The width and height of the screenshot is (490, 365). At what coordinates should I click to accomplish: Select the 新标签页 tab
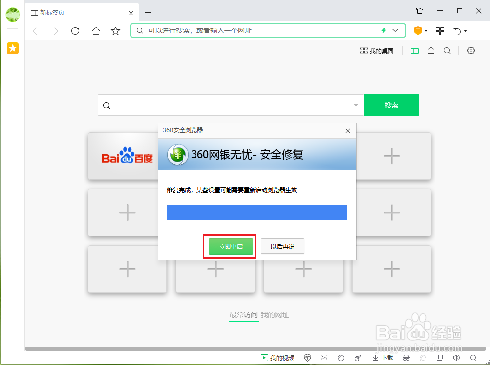81,12
